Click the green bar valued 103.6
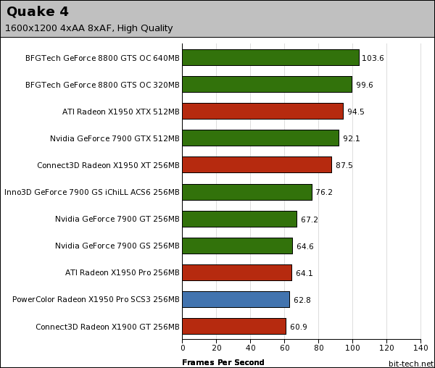 click(270, 58)
